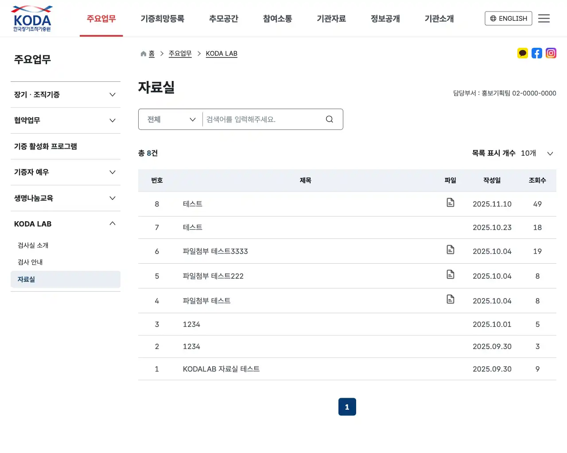The height and width of the screenshot is (453, 567).
Task: Click the ENGLISH button
Action: coord(508,18)
